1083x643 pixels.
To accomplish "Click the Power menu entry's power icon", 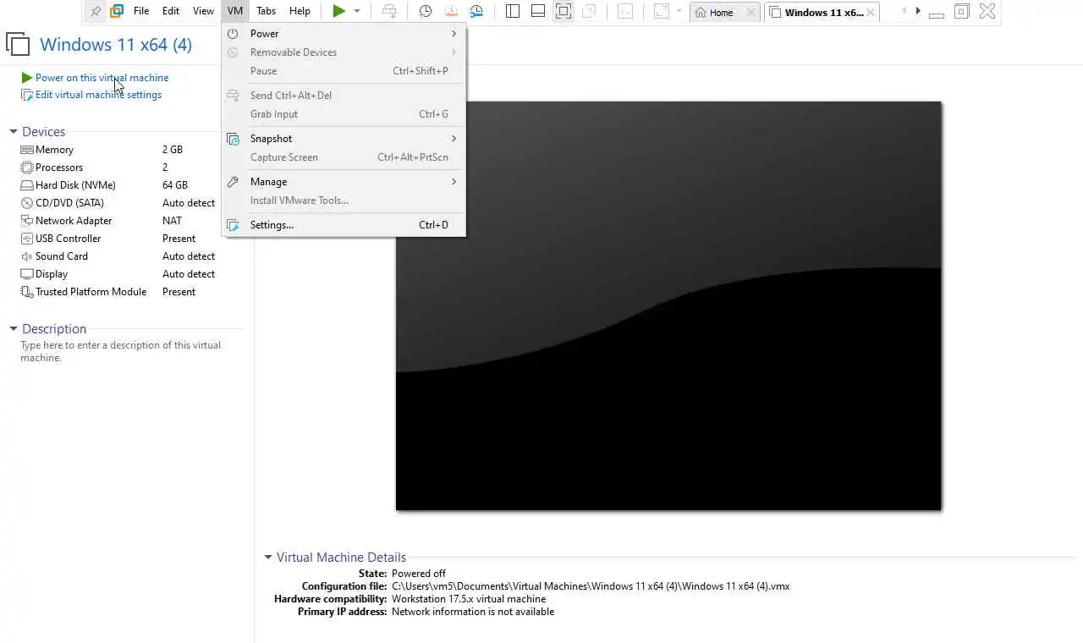I will (x=233, y=34).
